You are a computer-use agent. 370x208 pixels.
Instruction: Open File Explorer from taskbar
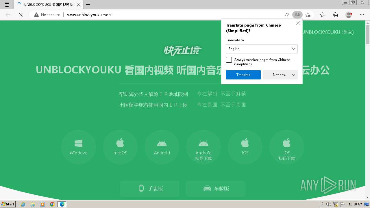click(33, 204)
